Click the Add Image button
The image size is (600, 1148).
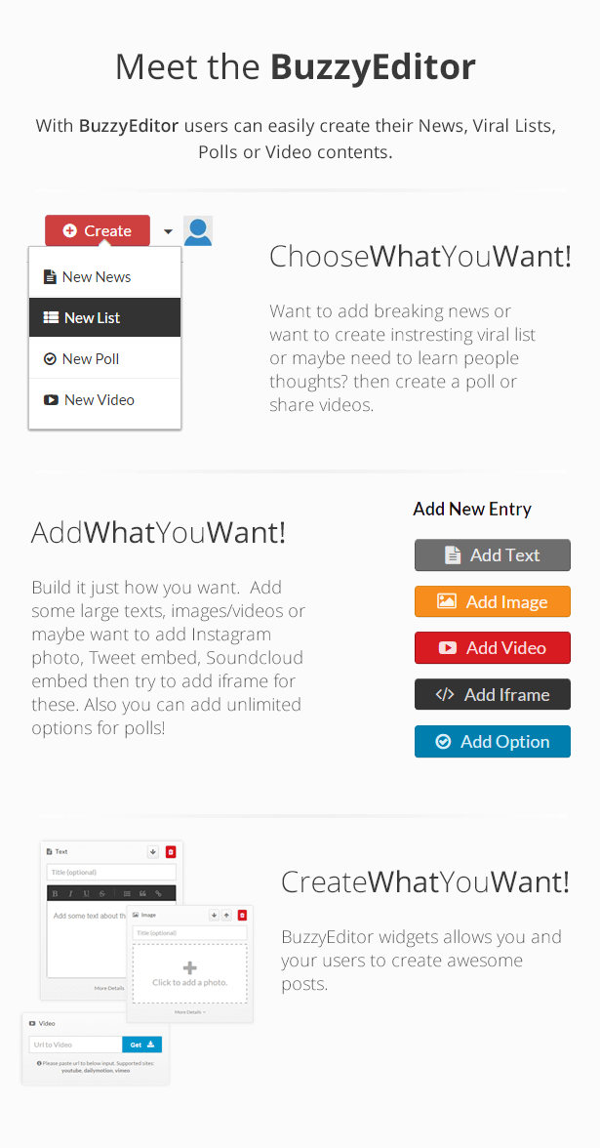pos(492,601)
